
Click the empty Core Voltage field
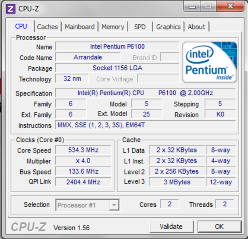point(158,78)
